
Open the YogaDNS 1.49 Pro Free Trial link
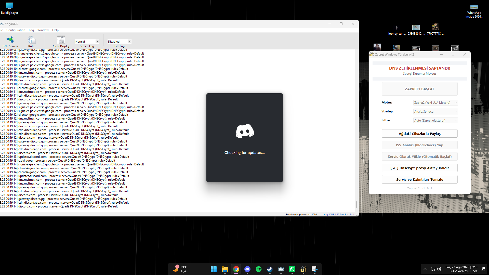click(339, 215)
